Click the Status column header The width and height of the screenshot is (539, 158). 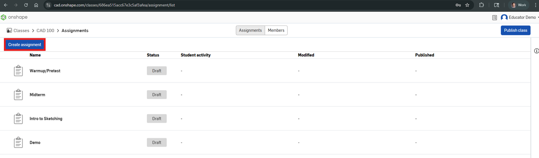153,55
